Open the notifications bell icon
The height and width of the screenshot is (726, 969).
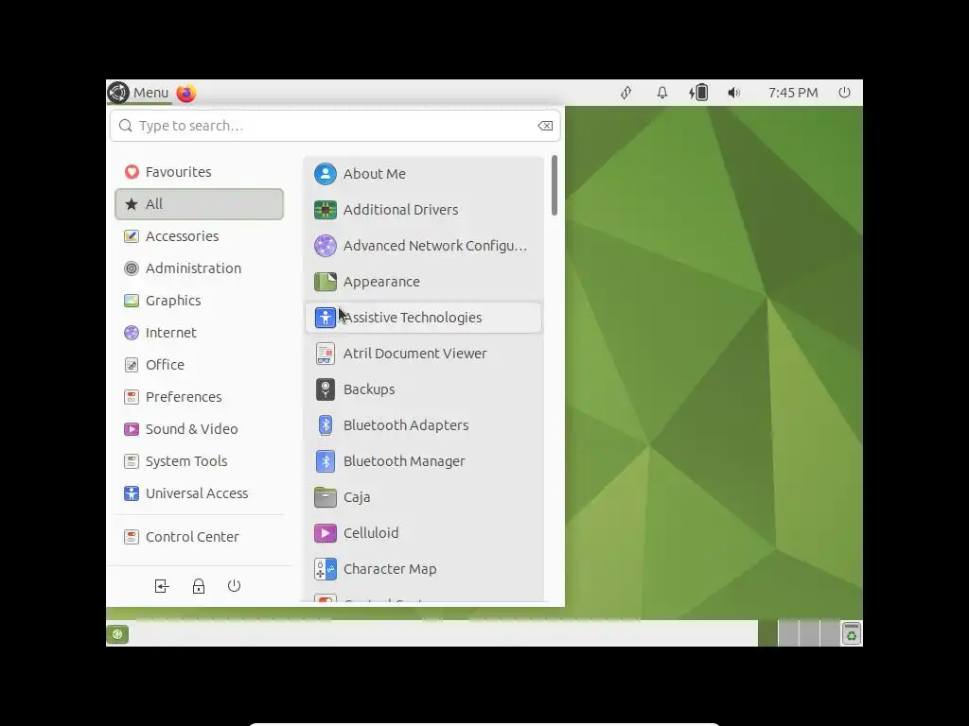tap(661, 93)
